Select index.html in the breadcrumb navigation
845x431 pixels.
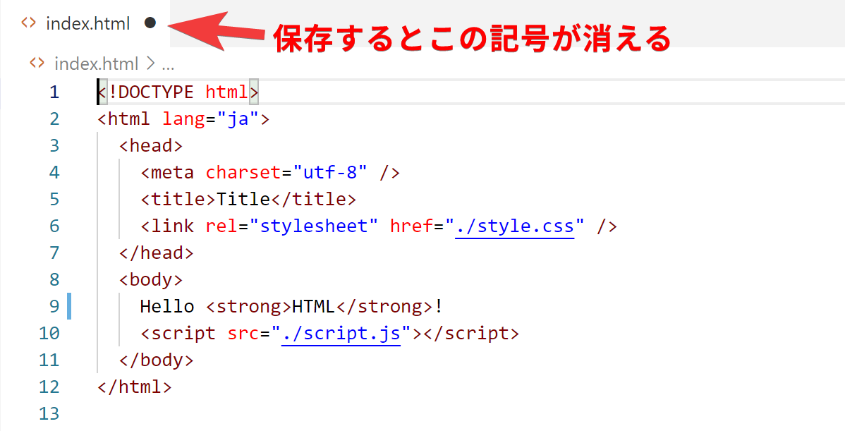point(97,63)
